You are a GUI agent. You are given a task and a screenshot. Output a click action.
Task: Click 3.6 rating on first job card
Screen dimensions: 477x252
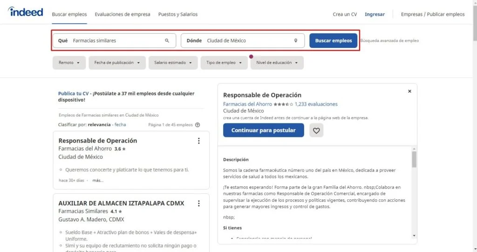tap(120, 149)
